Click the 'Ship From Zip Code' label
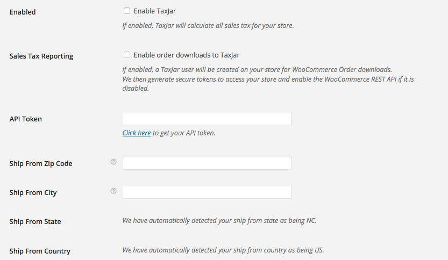This screenshot has height=260, width=448. pyautogui.click(x=41, y=163)
